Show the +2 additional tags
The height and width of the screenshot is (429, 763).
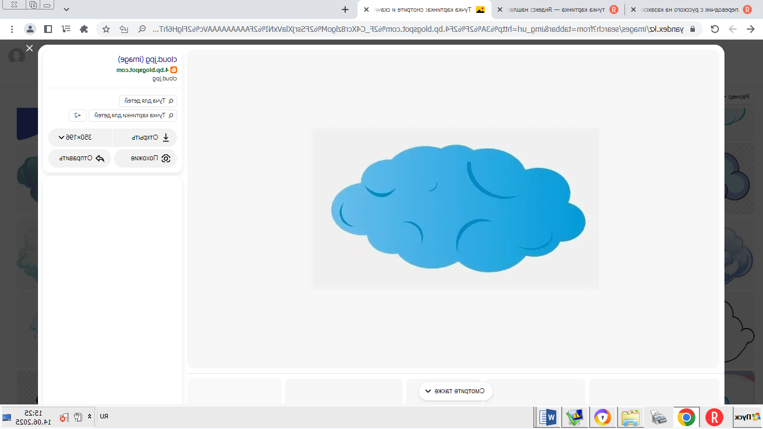[78, 116]
